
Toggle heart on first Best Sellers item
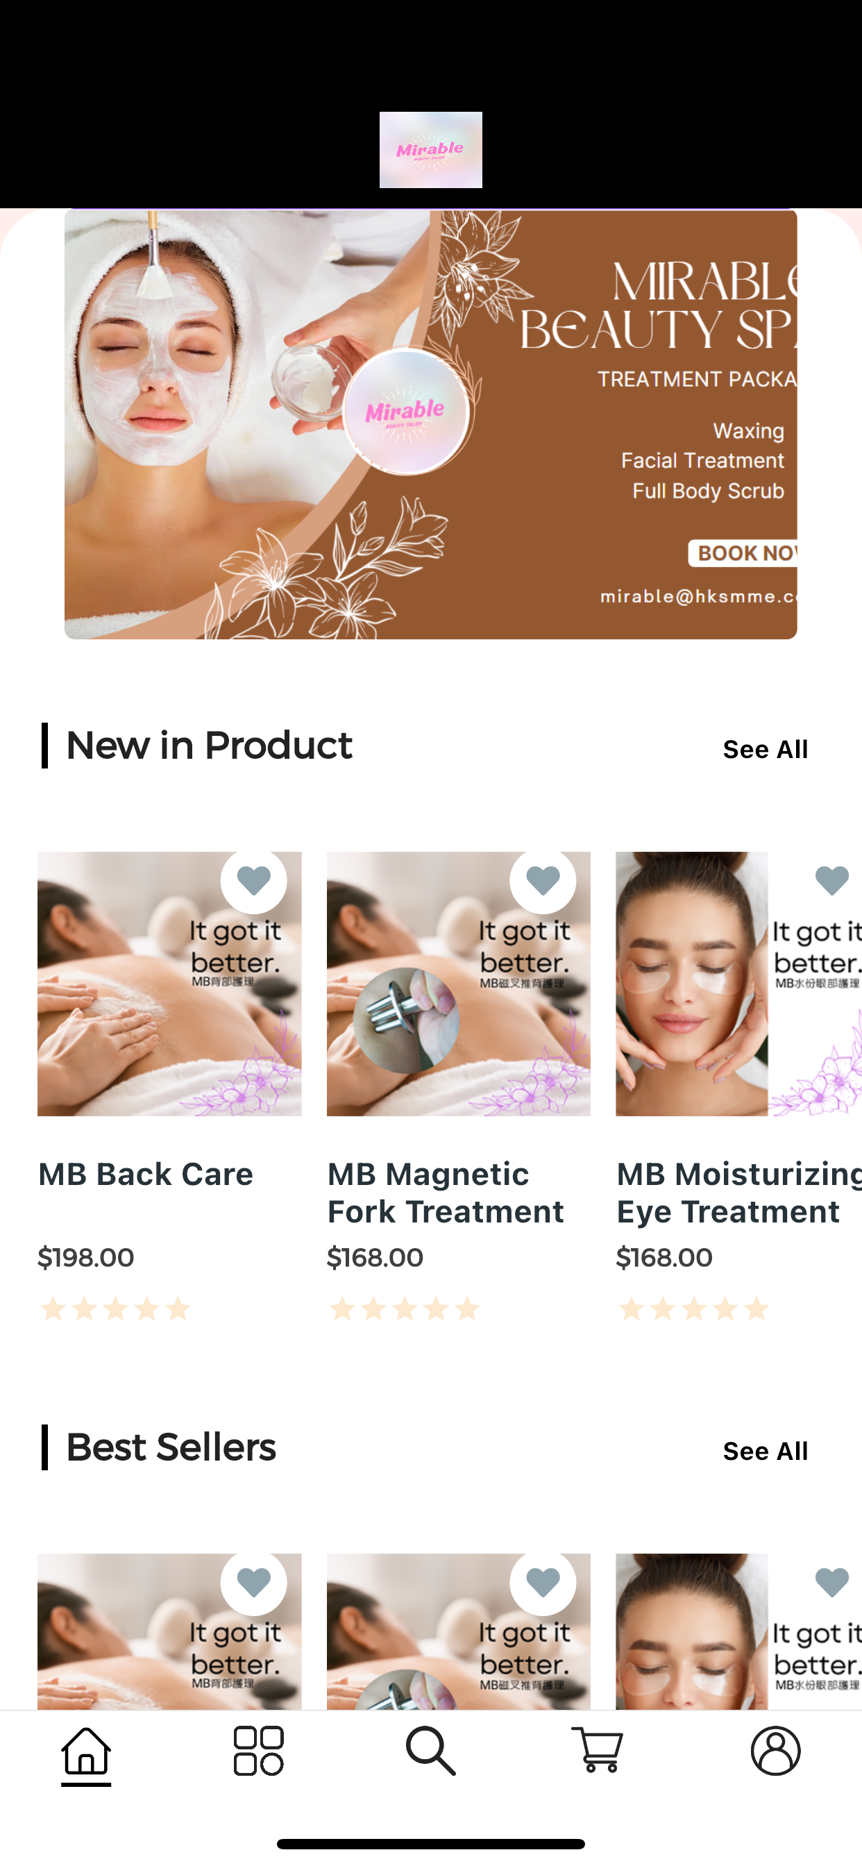coord(253,1583)
